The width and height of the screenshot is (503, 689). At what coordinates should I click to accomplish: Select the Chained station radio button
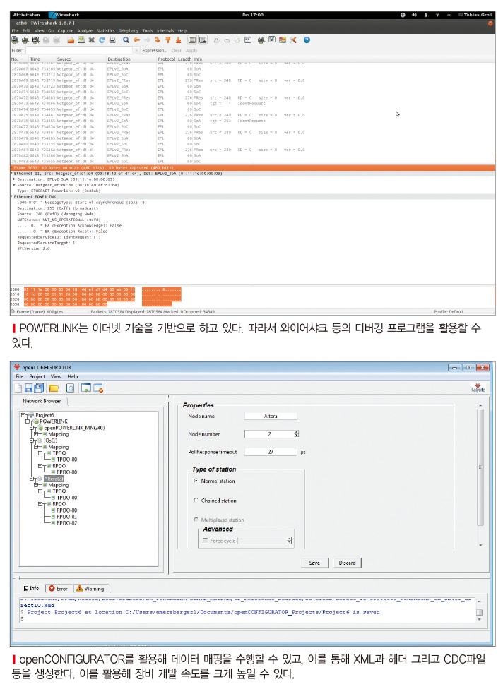[196, 500]
